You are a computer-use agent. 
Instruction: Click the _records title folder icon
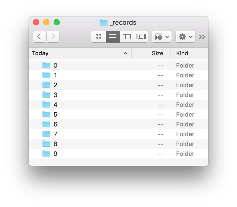[x=104, y=22]
